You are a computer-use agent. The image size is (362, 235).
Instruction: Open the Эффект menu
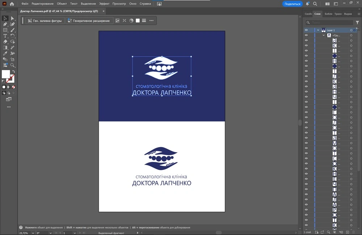point(104,4)
